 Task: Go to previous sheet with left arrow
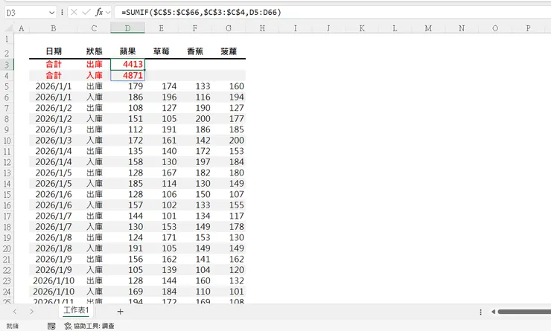click(15, 312)
